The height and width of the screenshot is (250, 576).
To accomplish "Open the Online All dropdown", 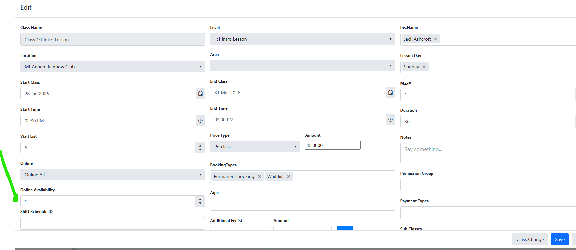I will [113, 175].
